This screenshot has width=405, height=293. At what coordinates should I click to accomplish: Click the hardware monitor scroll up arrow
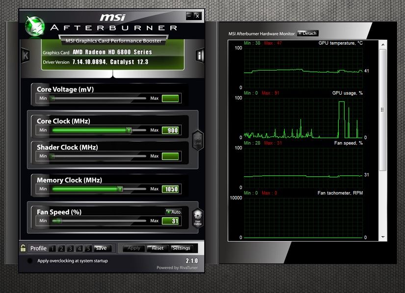pos(383,45)
